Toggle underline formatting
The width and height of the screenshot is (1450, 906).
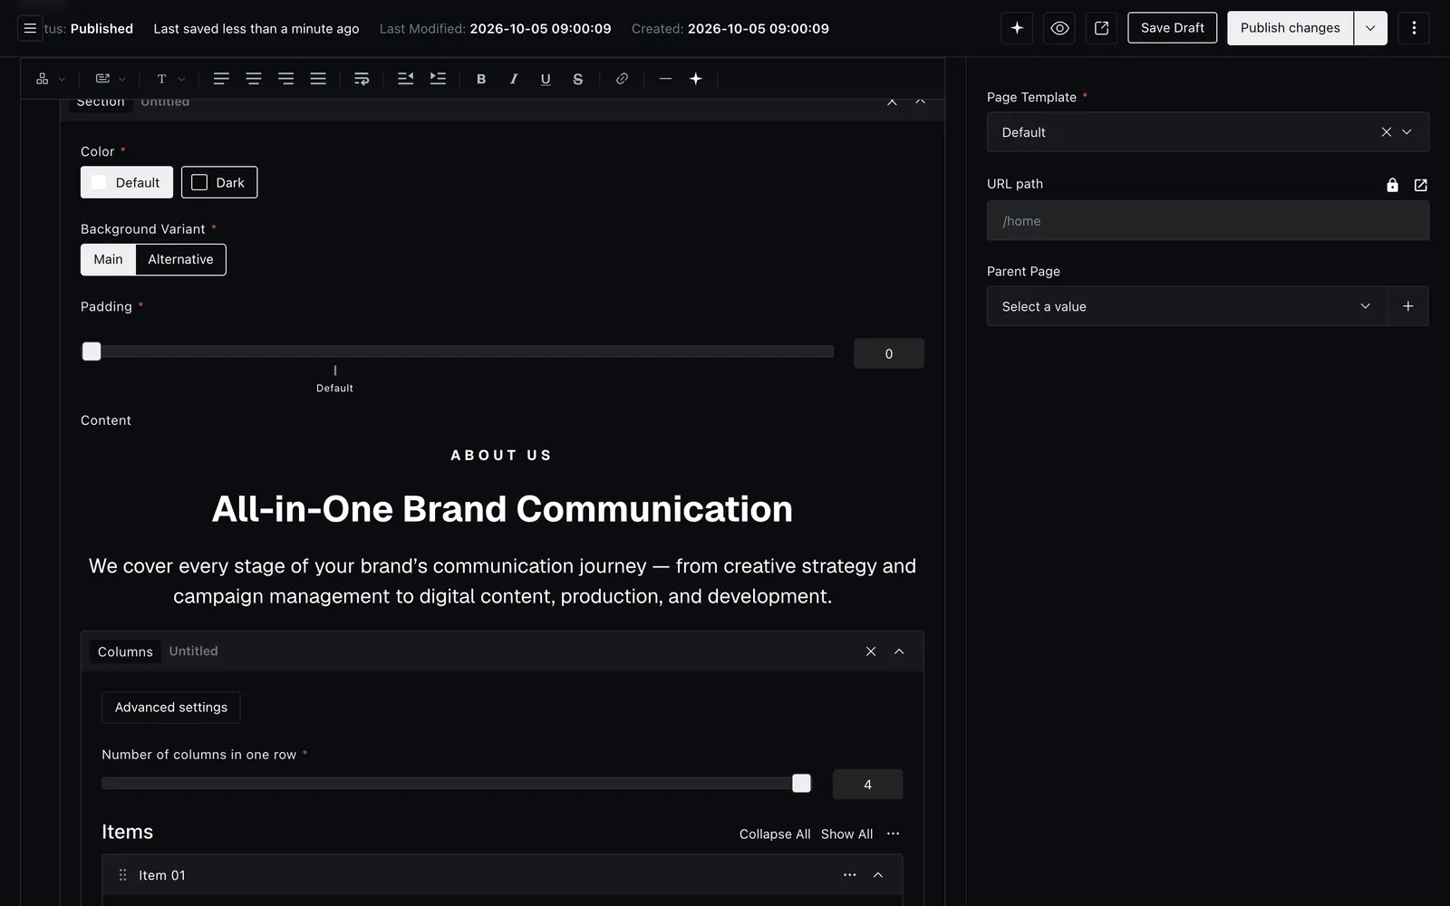coord(546,79)
